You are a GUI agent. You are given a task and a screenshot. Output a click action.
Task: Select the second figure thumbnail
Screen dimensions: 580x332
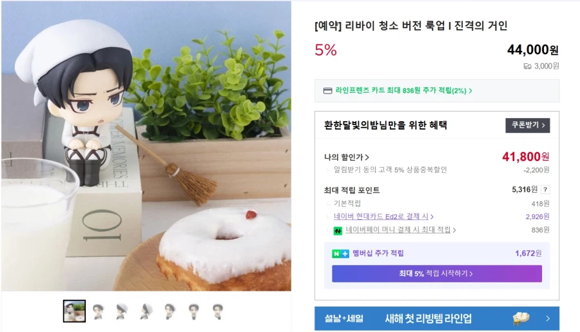(98, 311)
